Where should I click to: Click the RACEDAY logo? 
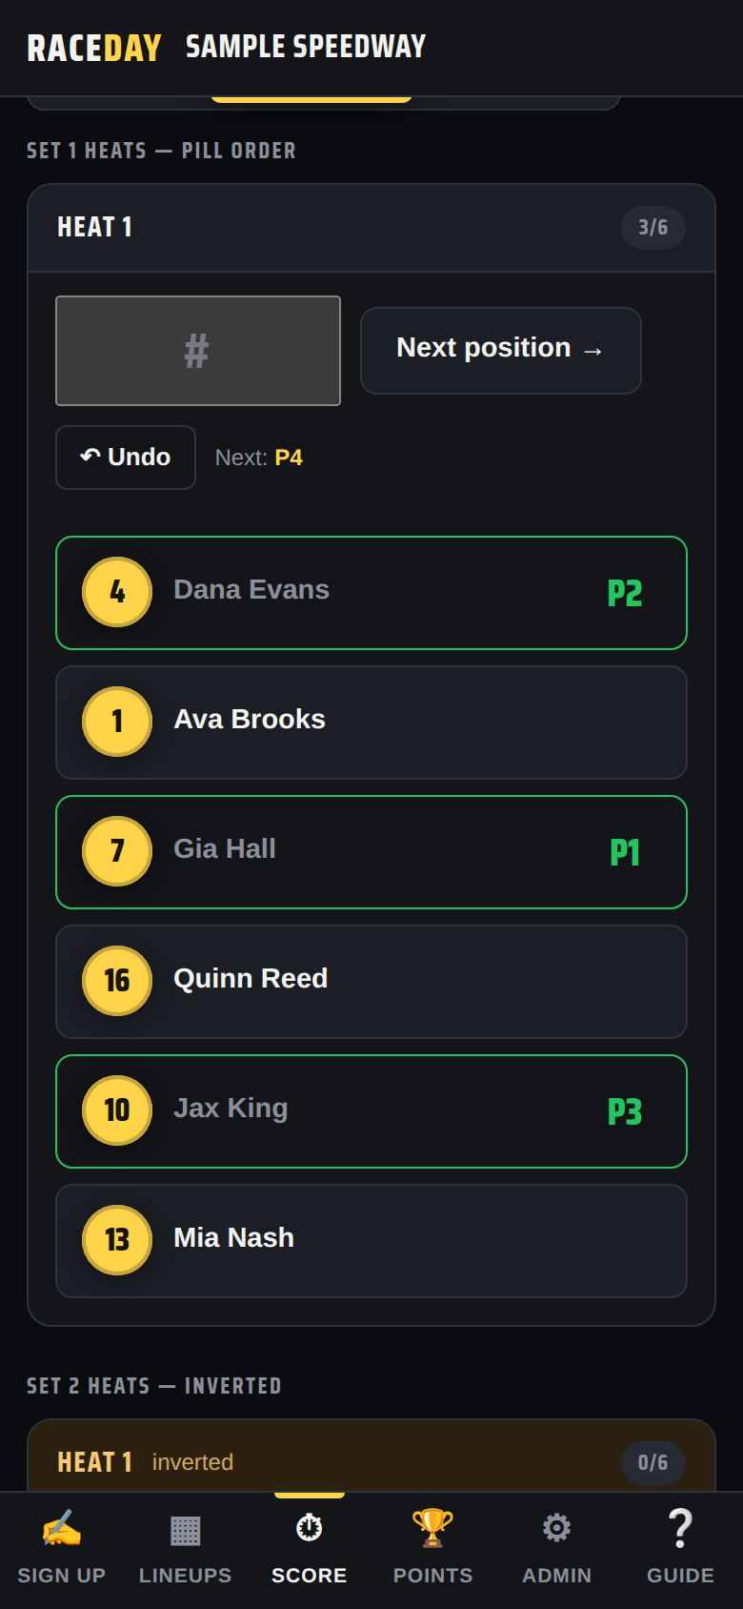[94, 48]
